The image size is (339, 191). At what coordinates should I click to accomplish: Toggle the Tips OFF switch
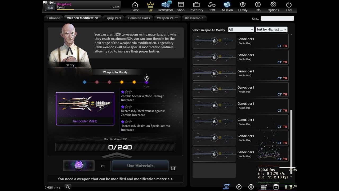(x=49, y=188)
